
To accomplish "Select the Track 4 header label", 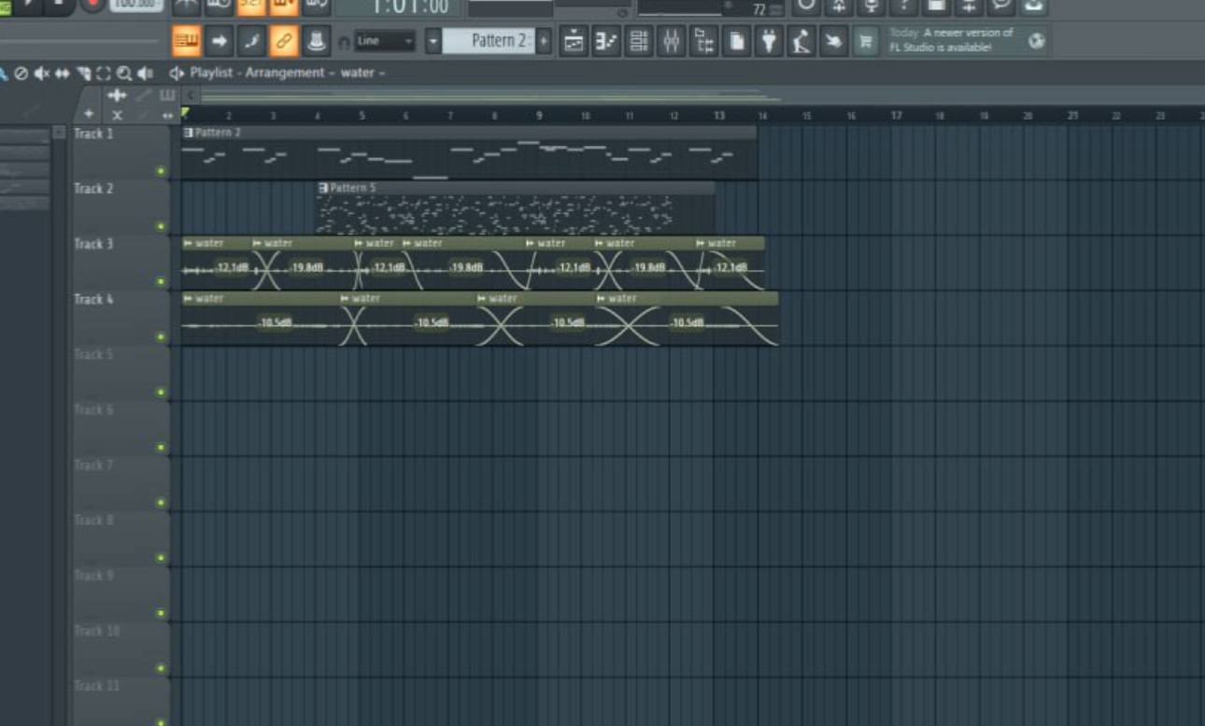I will 93,299.
